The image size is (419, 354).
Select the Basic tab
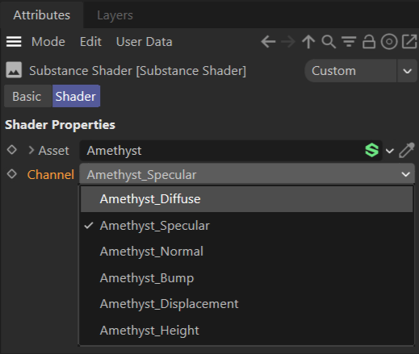[27, 96]
